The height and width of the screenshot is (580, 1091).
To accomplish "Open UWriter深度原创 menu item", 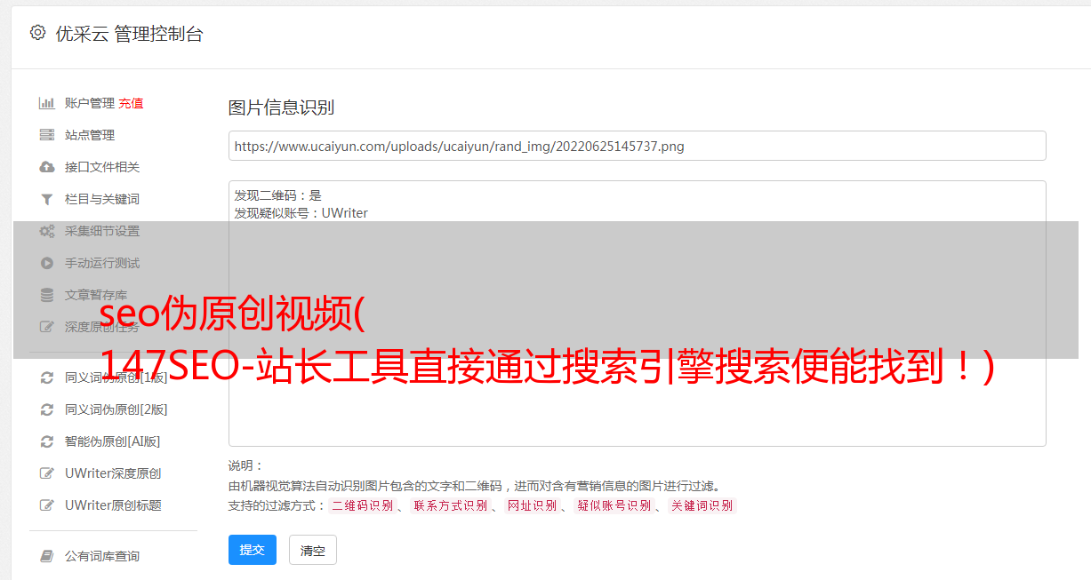I will click(113, 473).
